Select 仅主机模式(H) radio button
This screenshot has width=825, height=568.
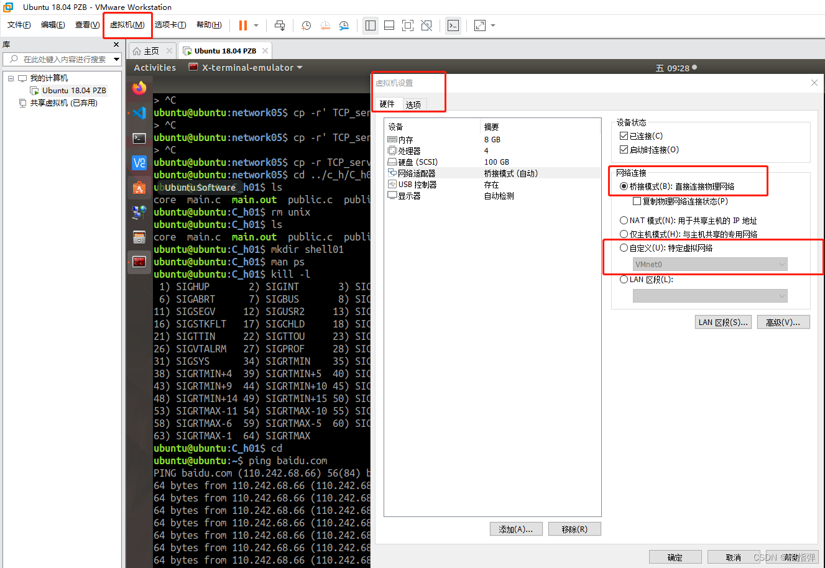pos(624,234)
